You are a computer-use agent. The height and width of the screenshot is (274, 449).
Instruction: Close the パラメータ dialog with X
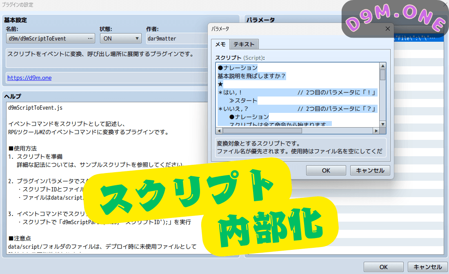(388, 29)
